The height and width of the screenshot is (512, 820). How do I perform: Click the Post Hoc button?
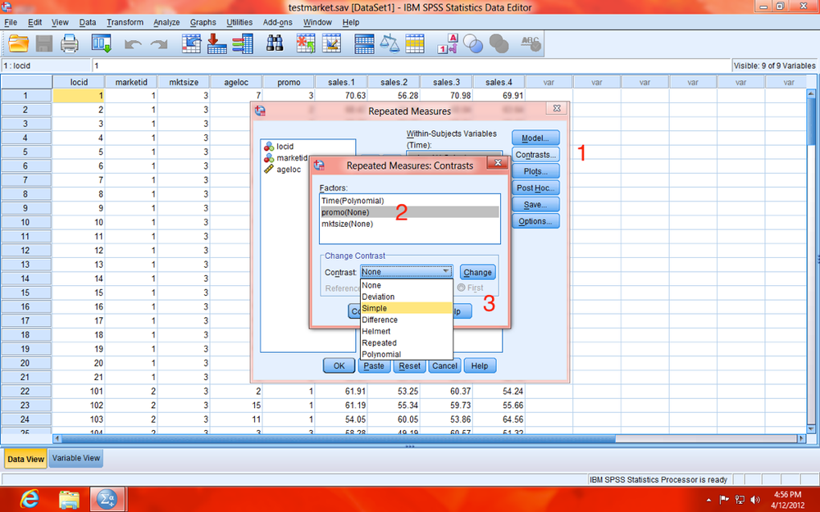[535, 188]
